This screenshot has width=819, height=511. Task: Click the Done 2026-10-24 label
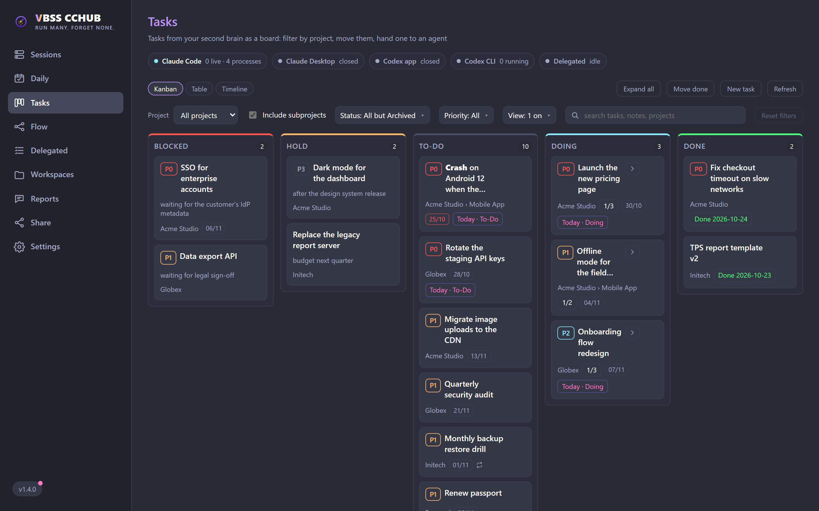pyautogui.click(x=721, y=219)
